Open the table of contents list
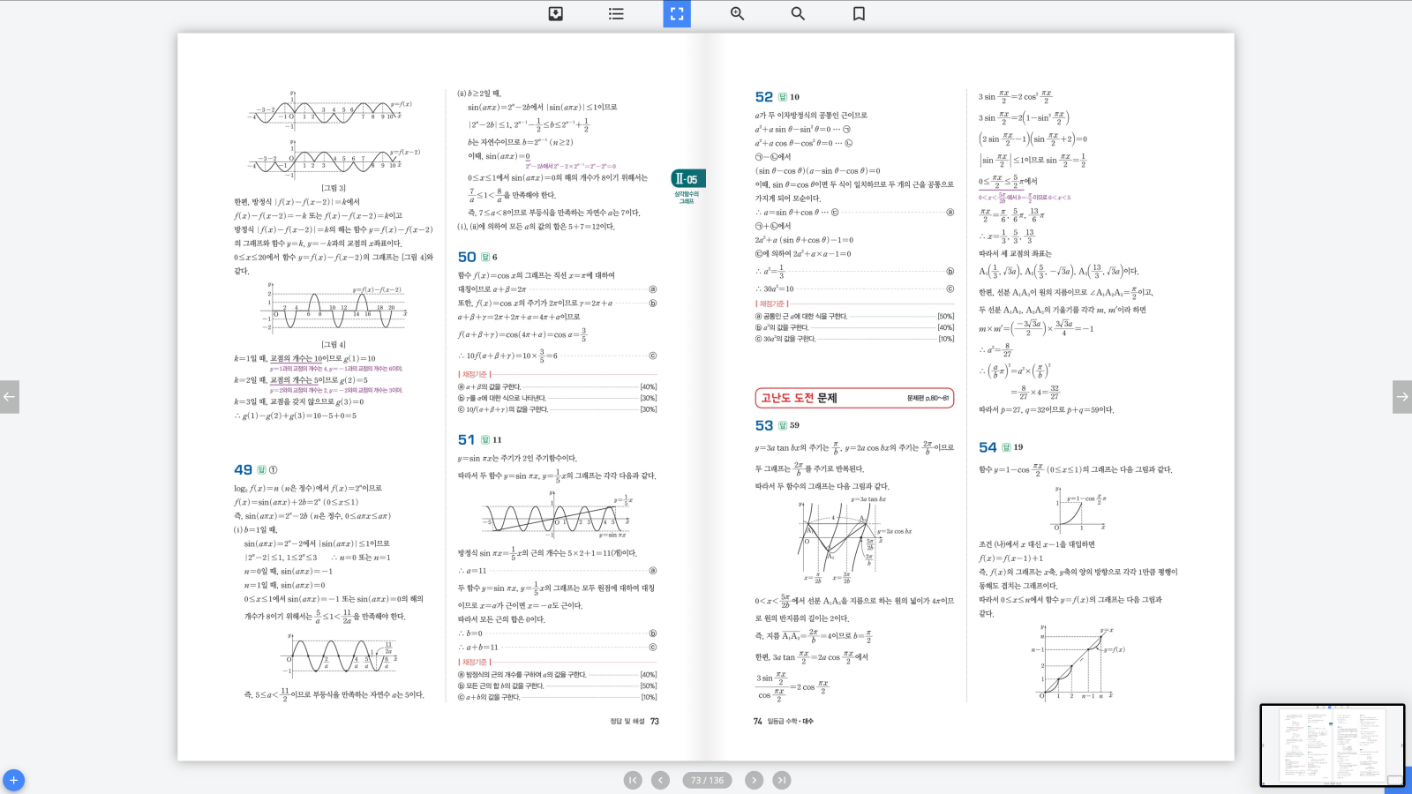 (x=616, y=14)
